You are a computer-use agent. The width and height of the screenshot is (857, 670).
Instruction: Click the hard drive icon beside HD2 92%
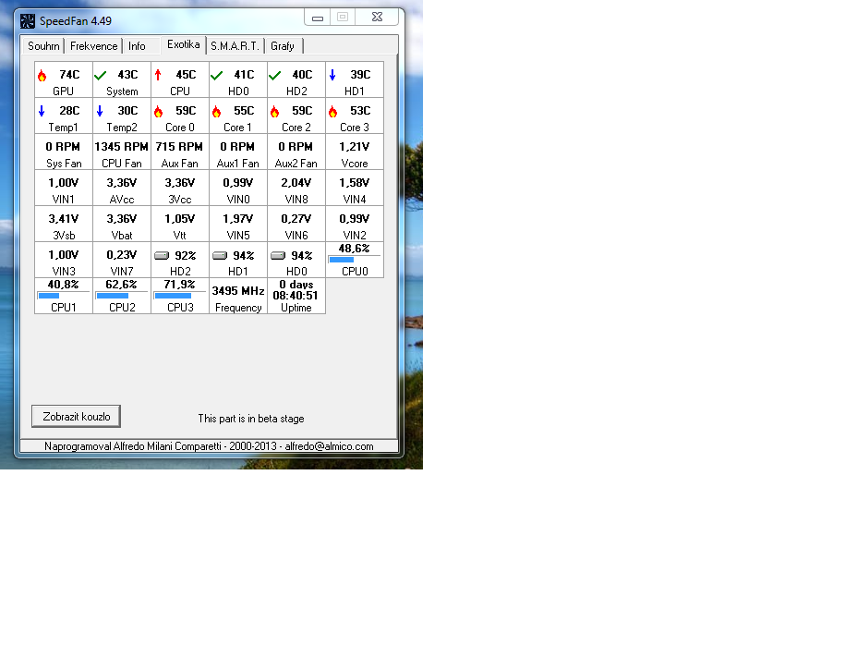pos(162,255)
